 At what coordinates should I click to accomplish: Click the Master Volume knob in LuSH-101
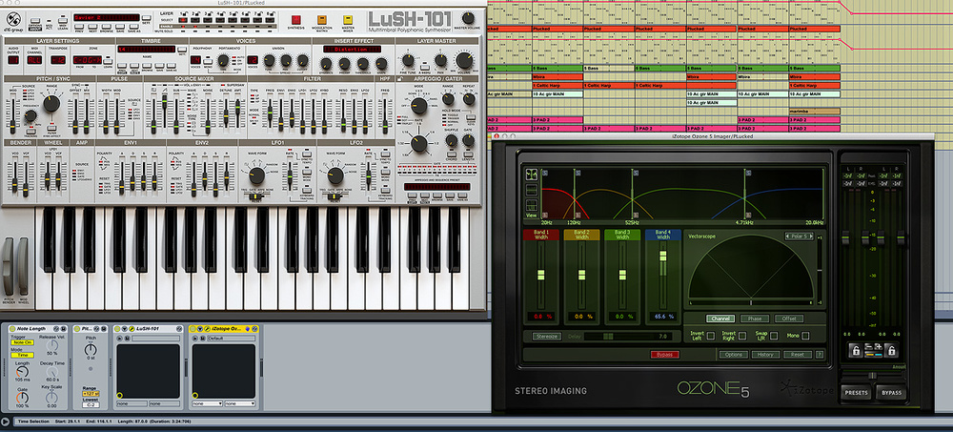[x=467, y=18]
